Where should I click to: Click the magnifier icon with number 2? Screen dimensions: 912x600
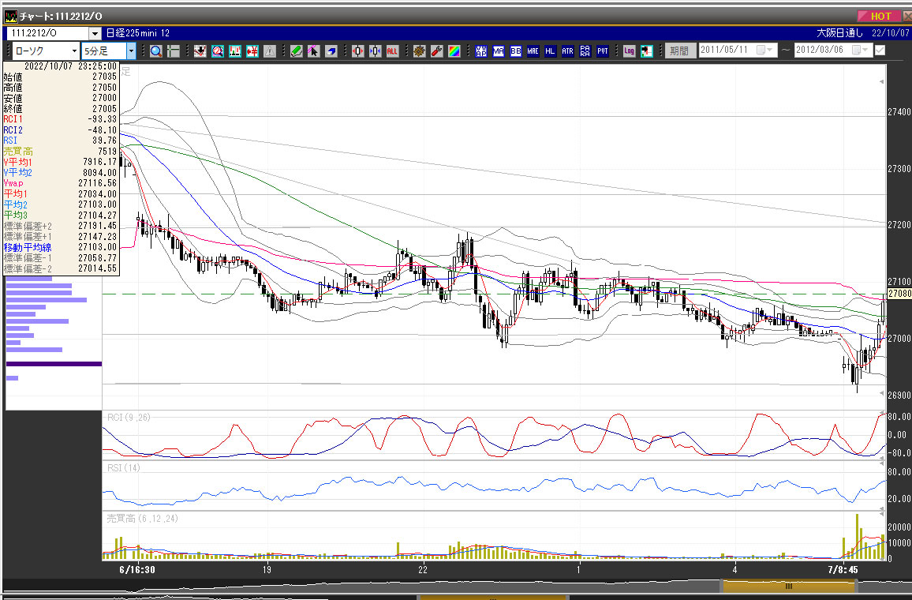[218, 51]
